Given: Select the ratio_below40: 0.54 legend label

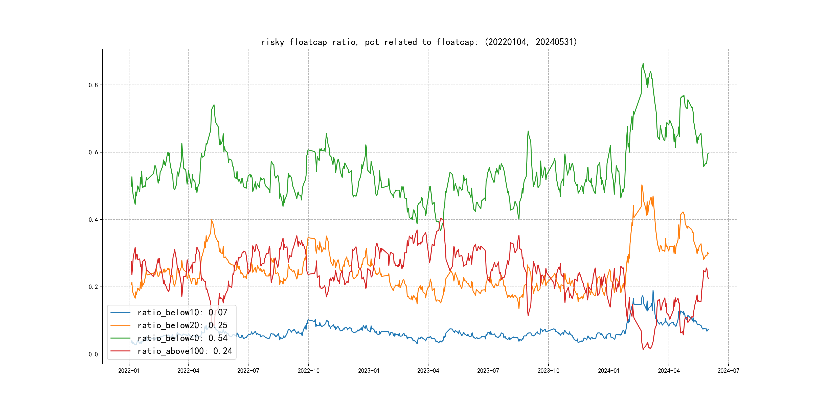Looking at the screenshot, I should tap(182, 338).
